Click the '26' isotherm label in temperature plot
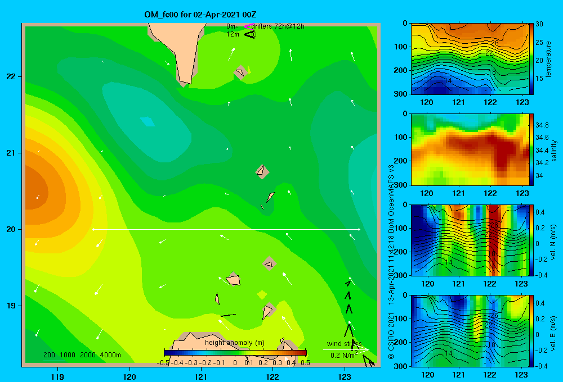563x382 pixels. coord(494,43)
